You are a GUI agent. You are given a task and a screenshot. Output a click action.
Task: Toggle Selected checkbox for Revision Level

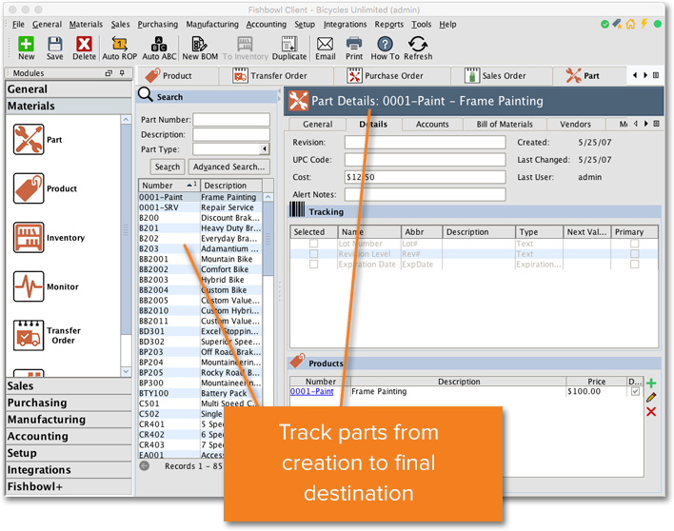click(314, 254)
